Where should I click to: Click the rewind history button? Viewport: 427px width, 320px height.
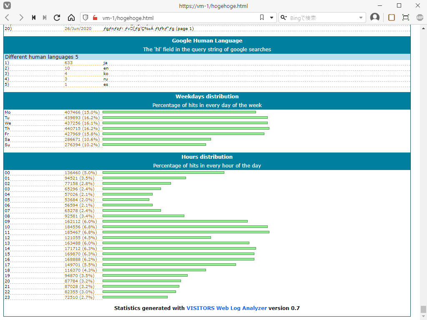coord(33,17)
